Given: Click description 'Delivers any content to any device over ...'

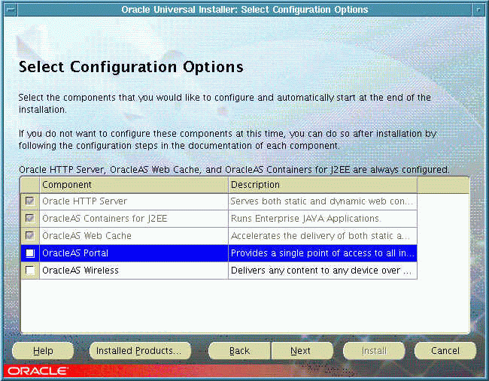Looking at the screenshot, I should pyautogui.click(x=321, y=270).
